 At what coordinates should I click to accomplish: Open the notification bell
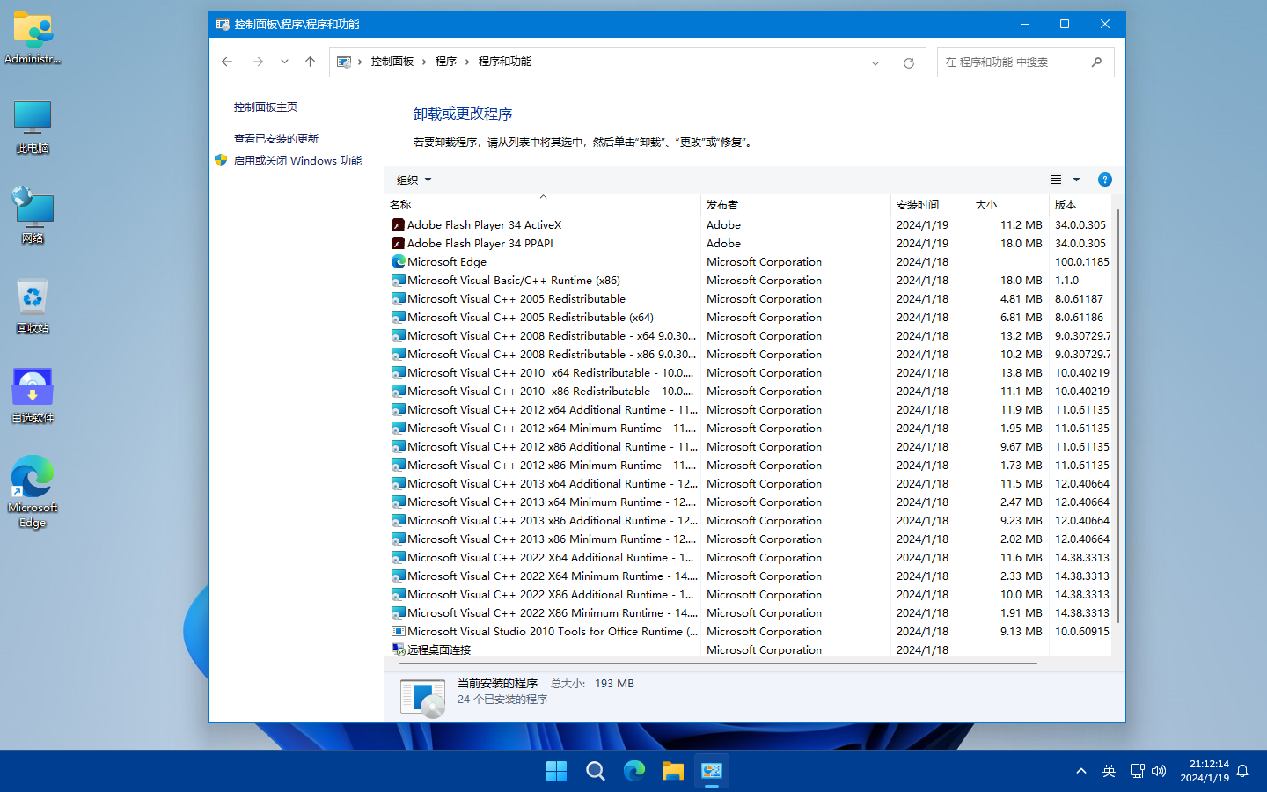pos(1242,771)
